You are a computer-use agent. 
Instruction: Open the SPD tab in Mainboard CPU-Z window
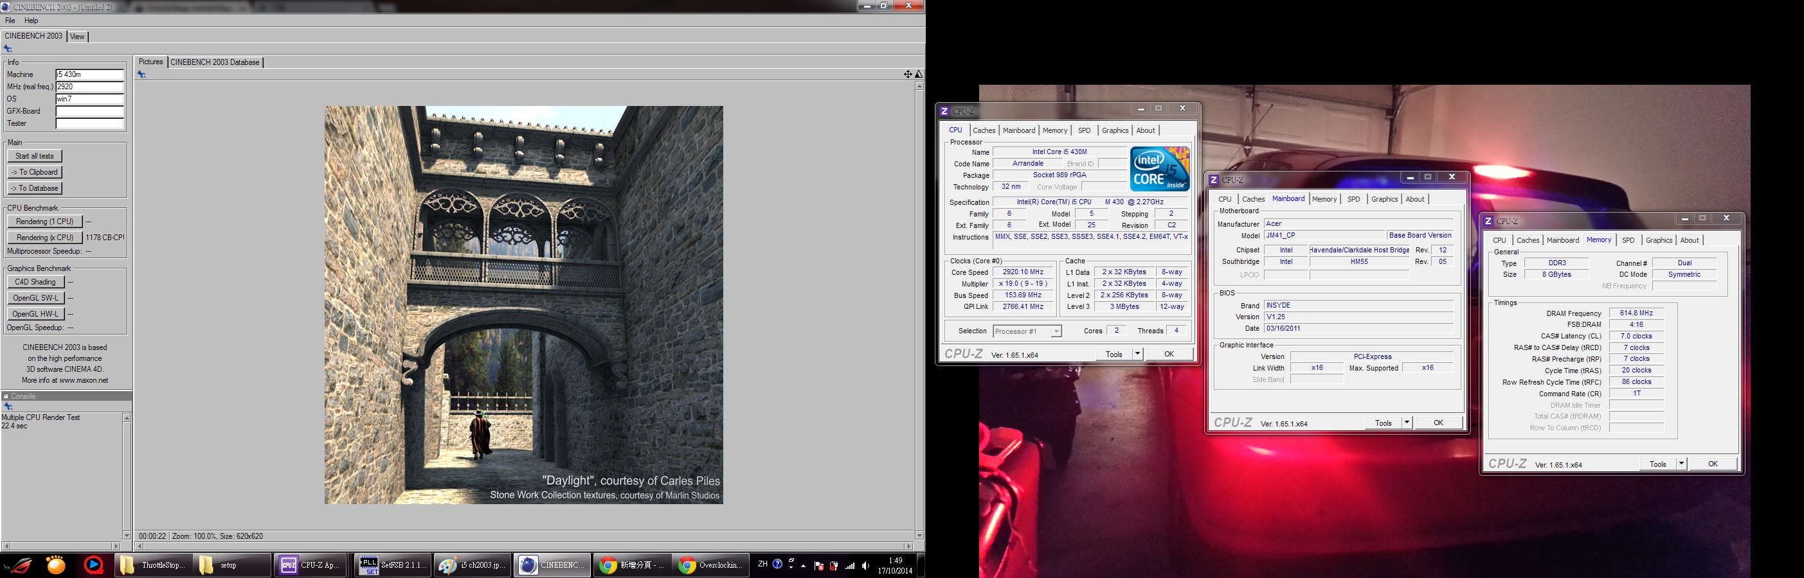(x=1354, y=200)
